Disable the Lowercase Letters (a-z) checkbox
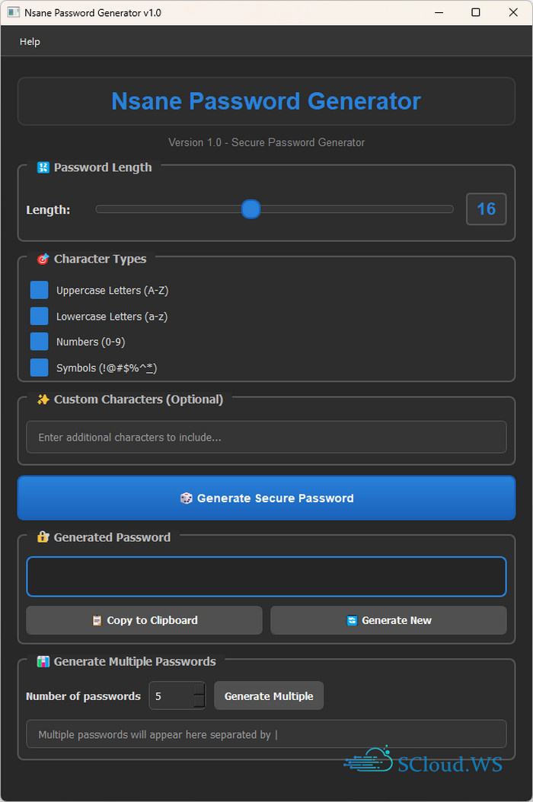533x802 pixels. tap(39, 316)
